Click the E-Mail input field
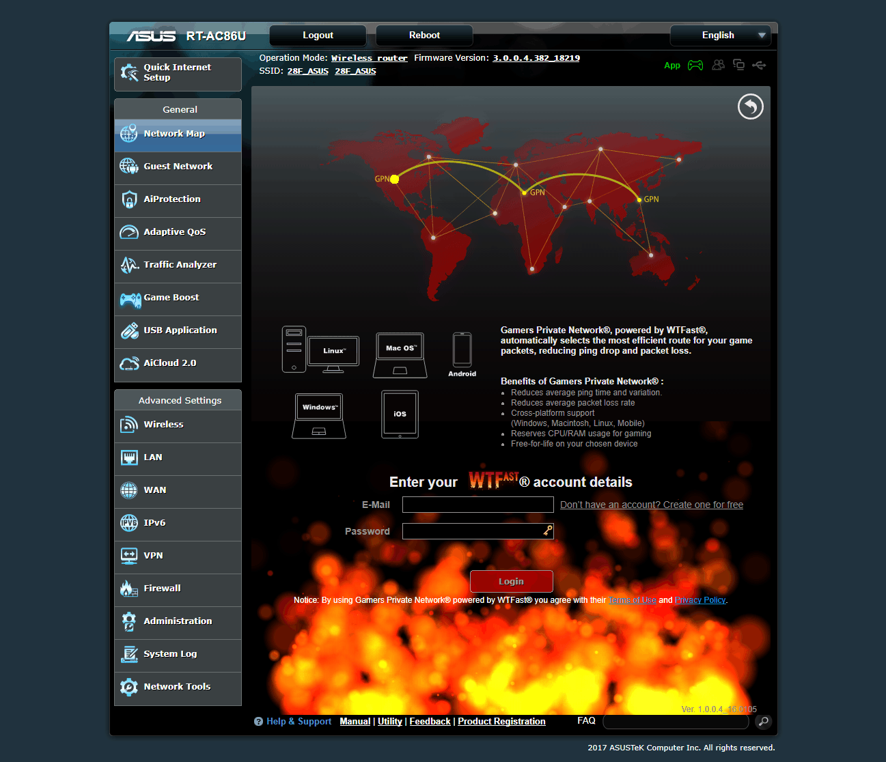Image resolution: width=886 pixels, height=762 pixels. [478, 505]
